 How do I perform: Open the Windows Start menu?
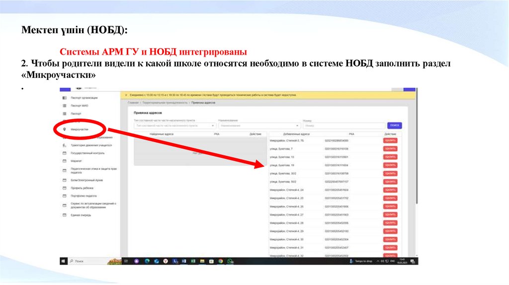(64, 261)
